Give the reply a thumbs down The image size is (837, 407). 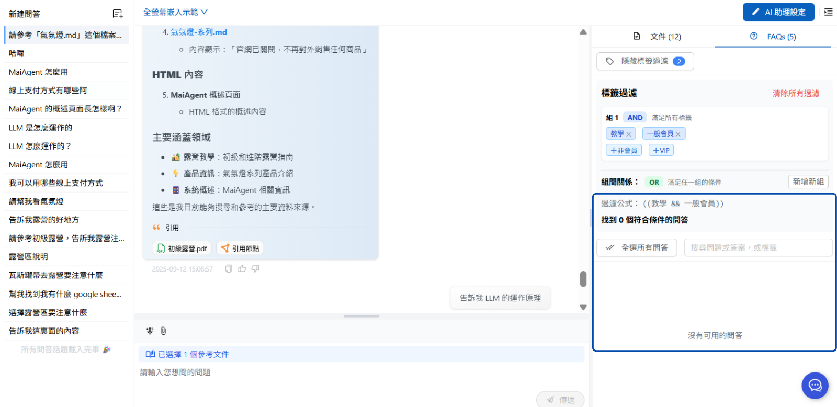pyautogui.click(x=255, y=269)
